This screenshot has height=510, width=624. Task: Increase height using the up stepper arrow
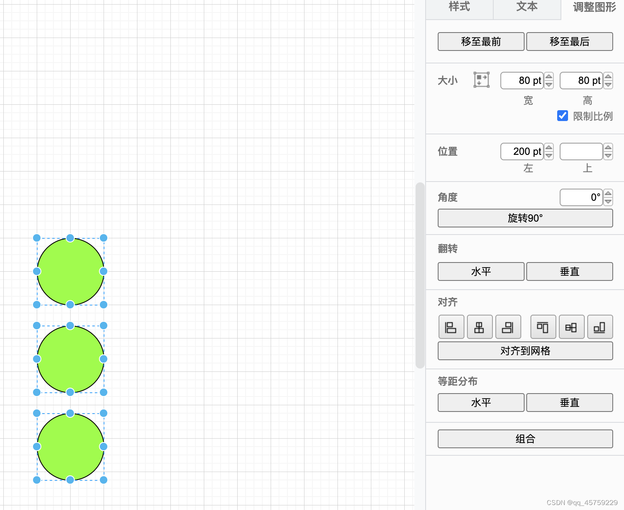[x=608, y=76]
